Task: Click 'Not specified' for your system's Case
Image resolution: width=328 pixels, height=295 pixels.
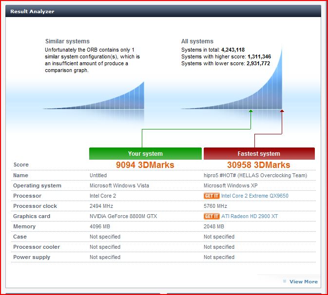Action: point(105,237)
